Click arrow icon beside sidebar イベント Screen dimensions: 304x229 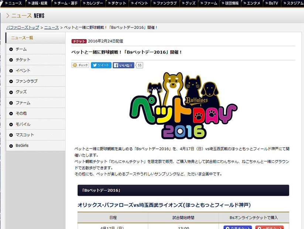point(11,71)
